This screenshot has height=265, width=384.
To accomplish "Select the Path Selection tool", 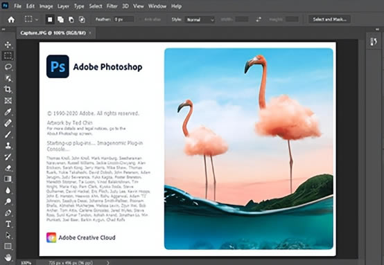I will point(8,235).
